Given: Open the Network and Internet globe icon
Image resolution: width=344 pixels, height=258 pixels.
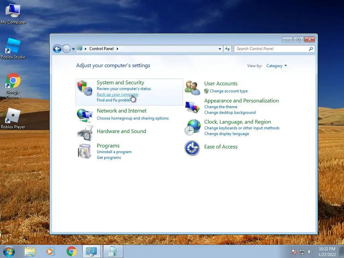Looking at the screenshot, I should 85,116.
